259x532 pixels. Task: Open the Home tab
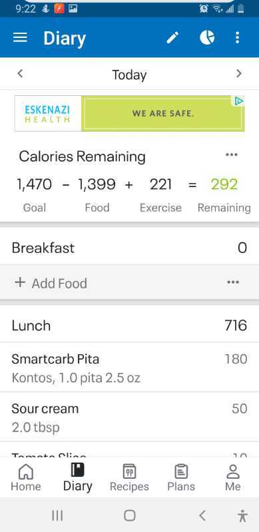pos(26,477)
